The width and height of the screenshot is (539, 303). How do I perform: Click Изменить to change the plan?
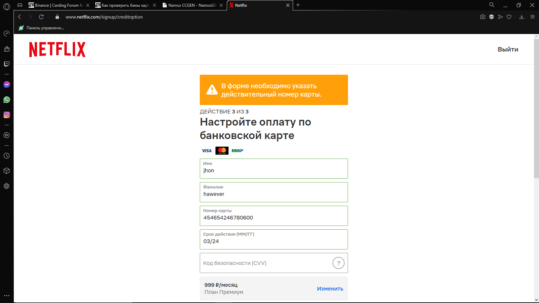click(330, 289)
